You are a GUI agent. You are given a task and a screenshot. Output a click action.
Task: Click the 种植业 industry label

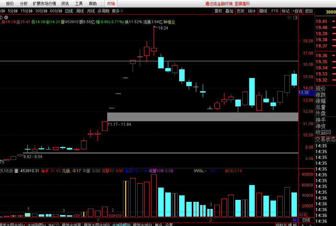point(169,22)
